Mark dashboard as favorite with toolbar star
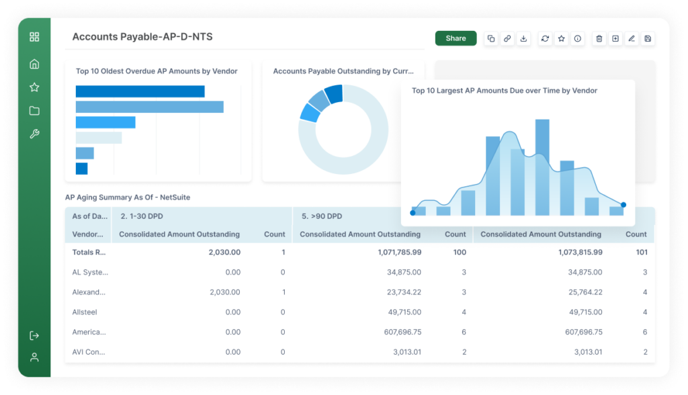The width and height of the screenshot is (688, 395). click(x=561, y=38)
